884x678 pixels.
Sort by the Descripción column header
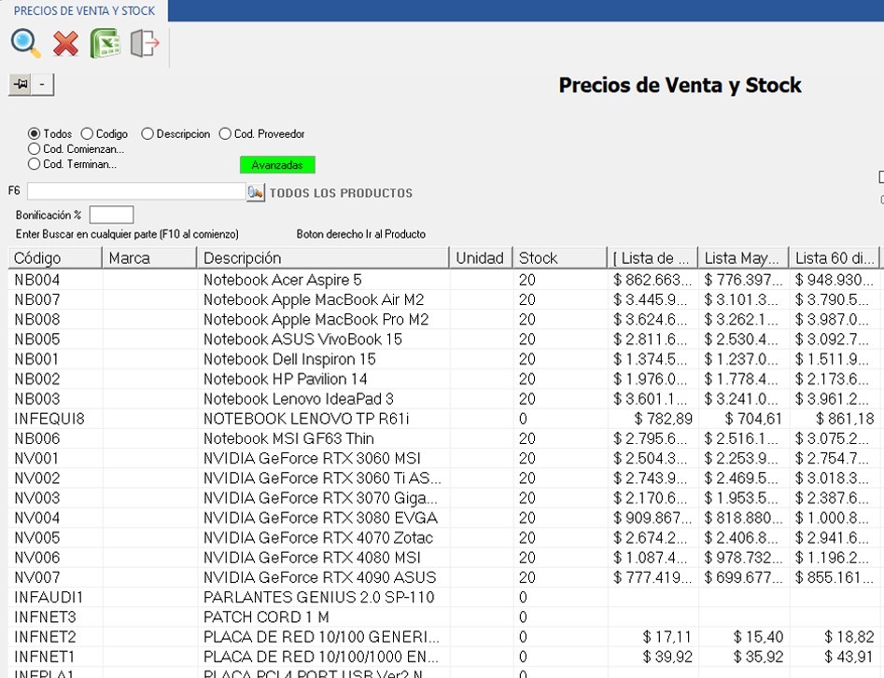[323, 258]
